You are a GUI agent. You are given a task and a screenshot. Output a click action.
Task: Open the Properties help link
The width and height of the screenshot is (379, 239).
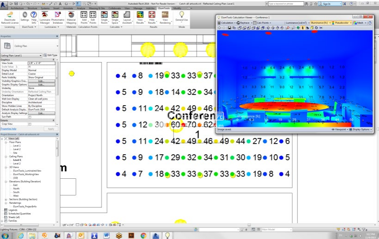[8, 129]
